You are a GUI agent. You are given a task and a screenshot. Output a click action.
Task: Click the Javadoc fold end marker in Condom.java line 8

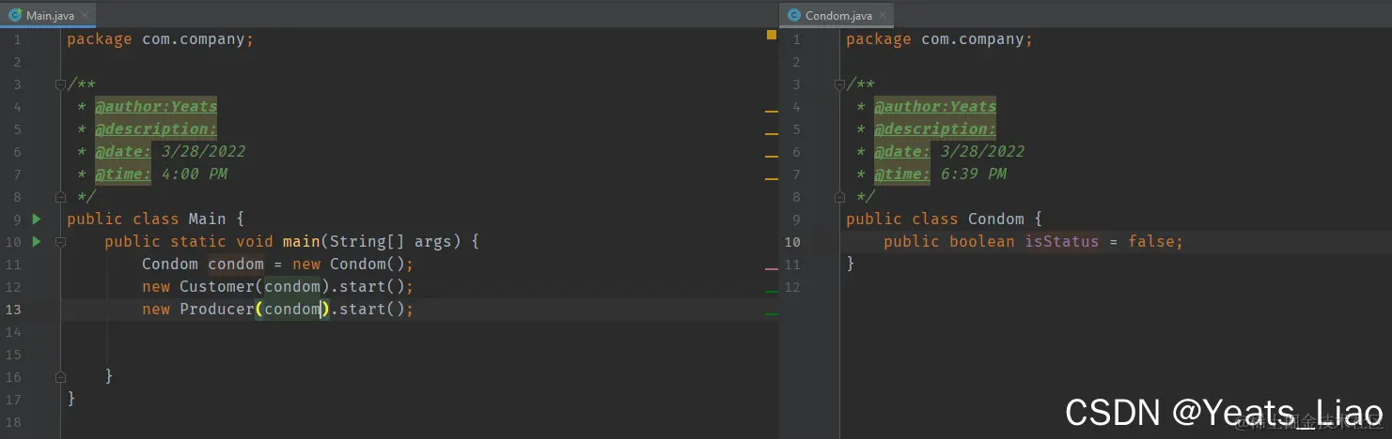click(839, 196)
